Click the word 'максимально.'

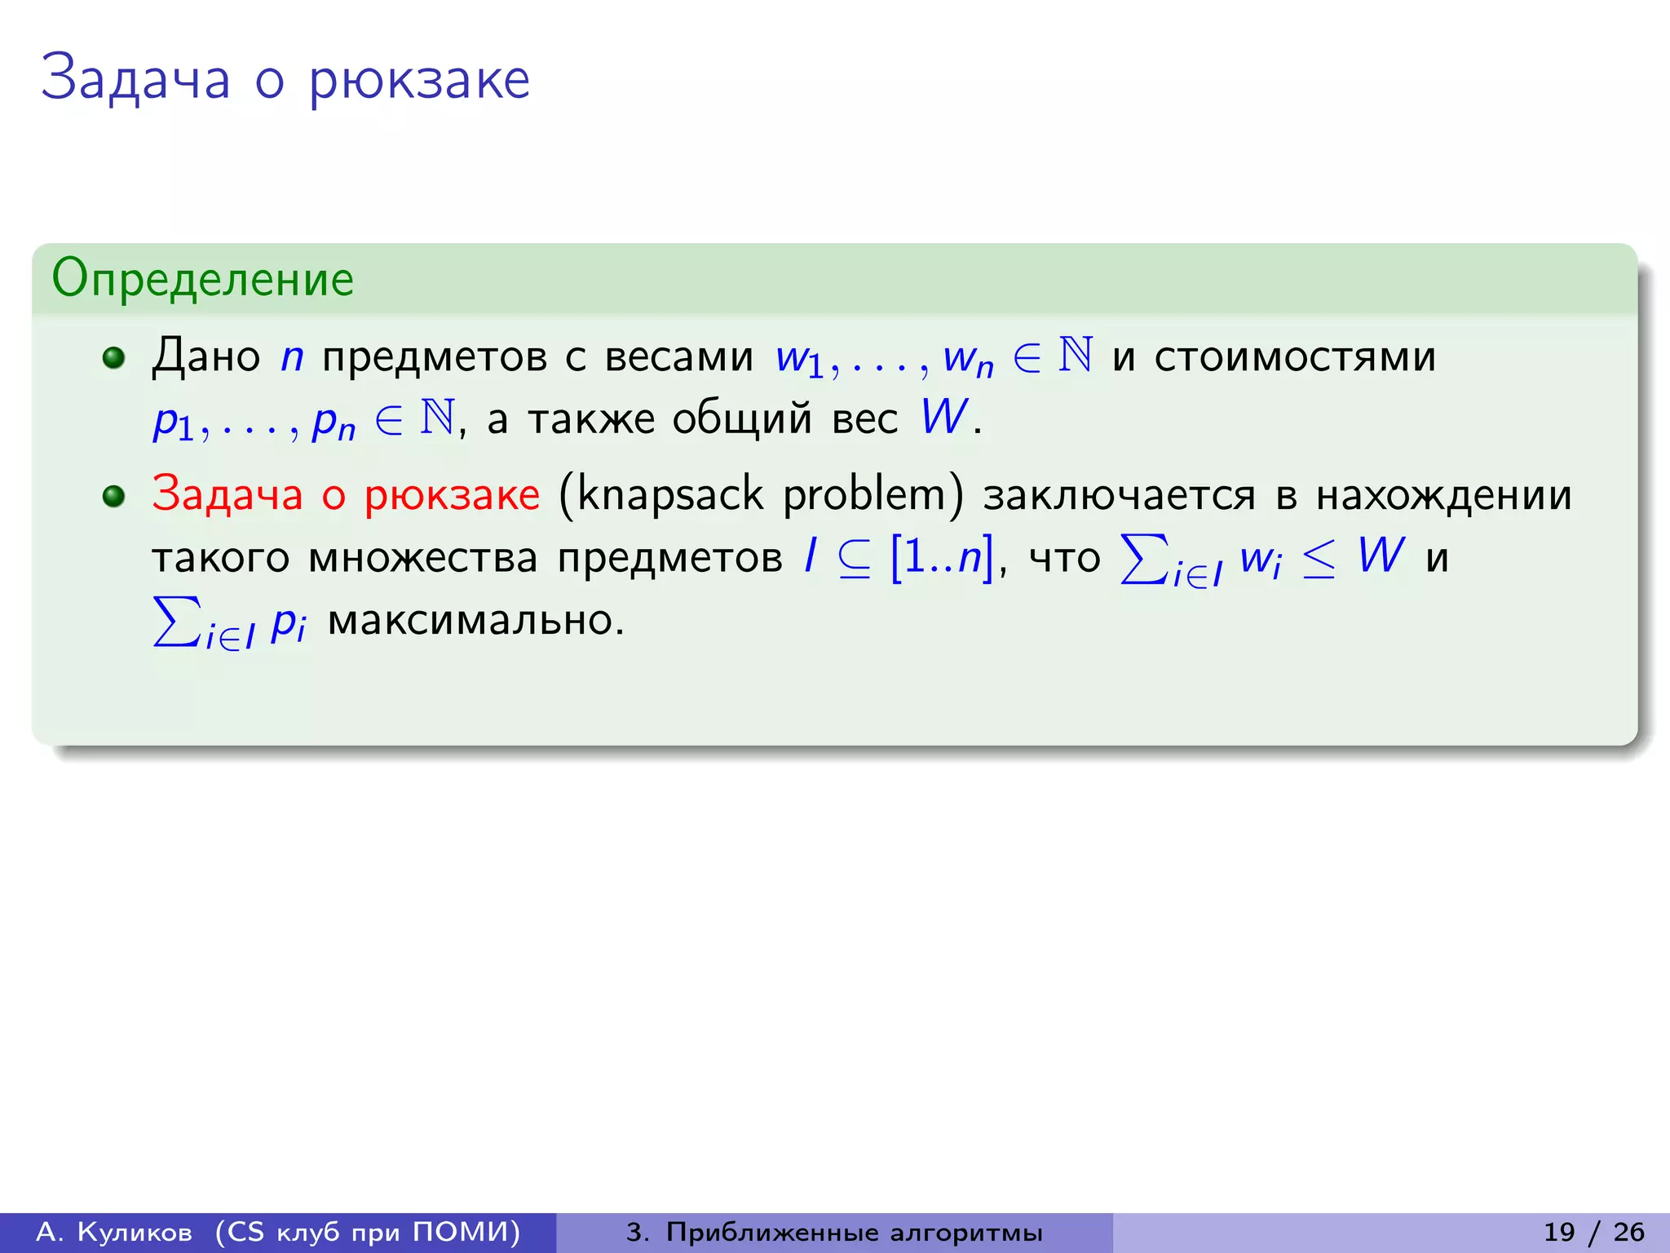pos(476,620)
